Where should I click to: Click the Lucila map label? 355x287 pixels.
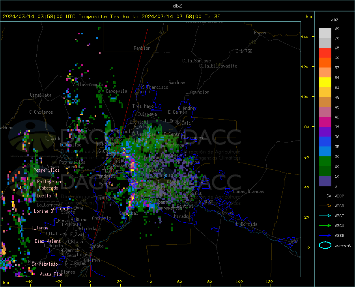(x=44, y=196)
